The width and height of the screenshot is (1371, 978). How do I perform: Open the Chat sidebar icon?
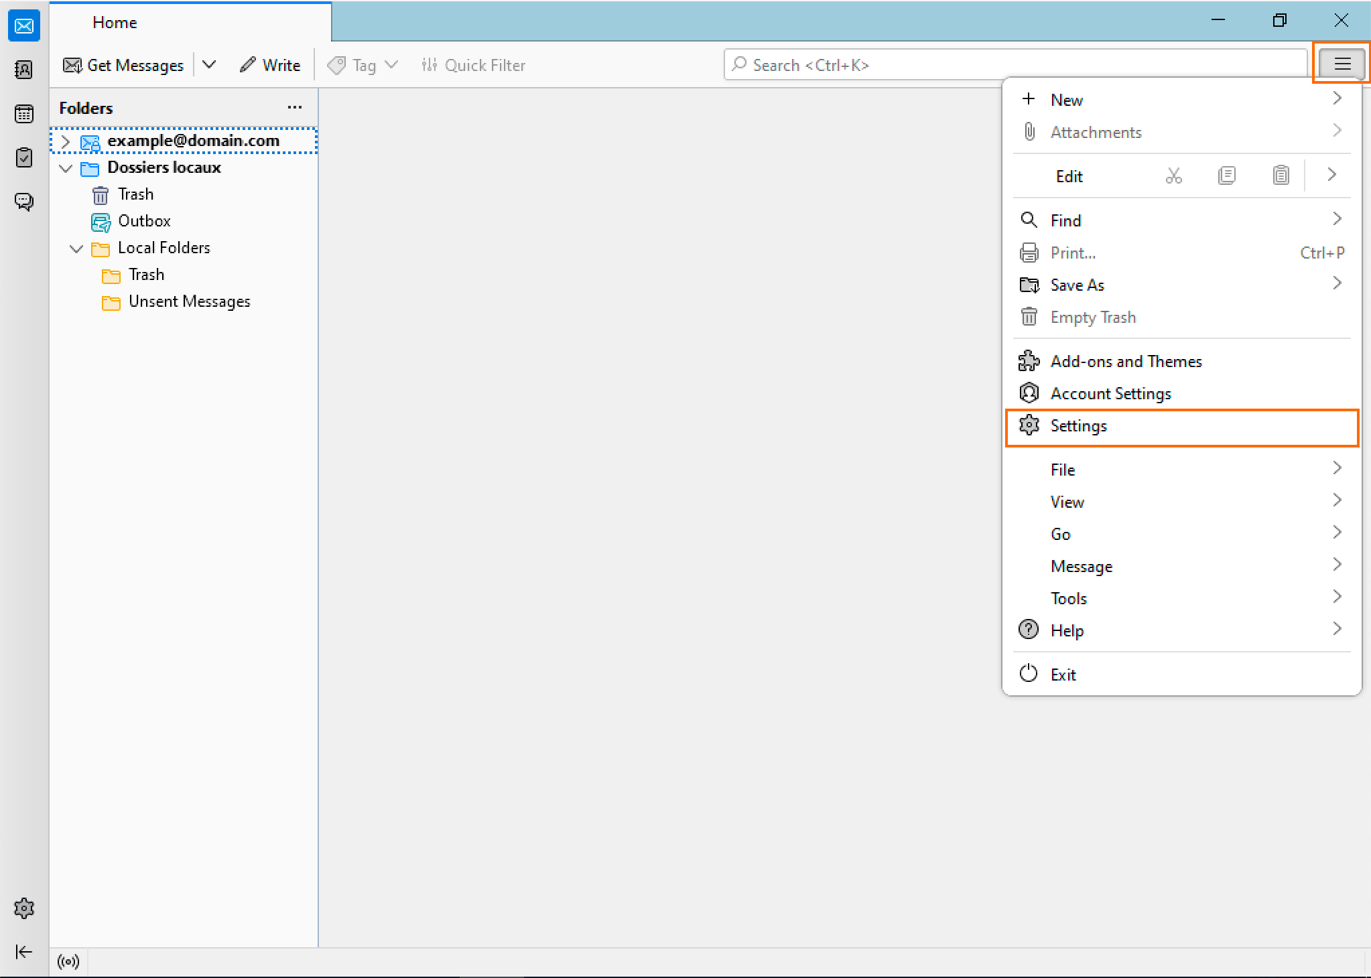(x=24, y=202)
